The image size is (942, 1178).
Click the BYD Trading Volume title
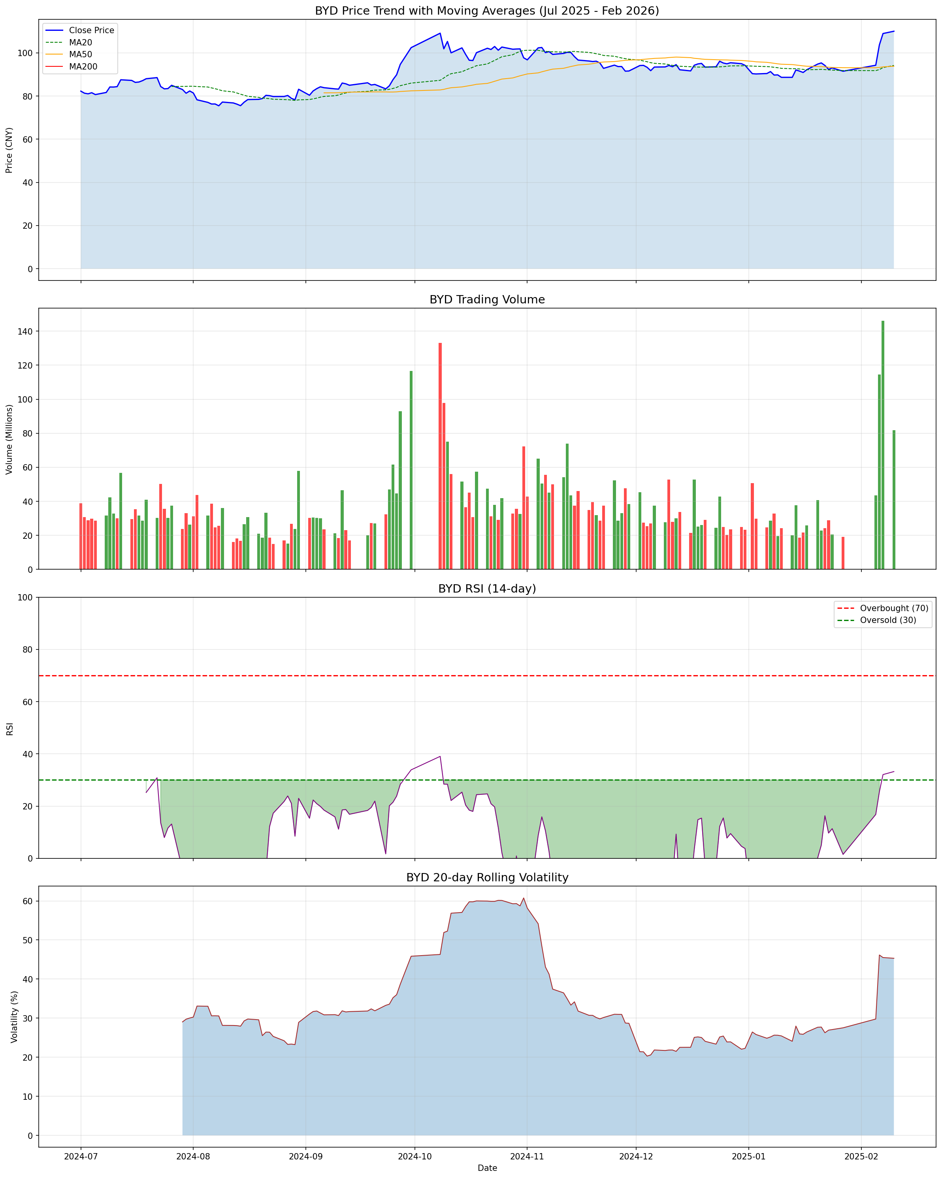tap(487, 300)
